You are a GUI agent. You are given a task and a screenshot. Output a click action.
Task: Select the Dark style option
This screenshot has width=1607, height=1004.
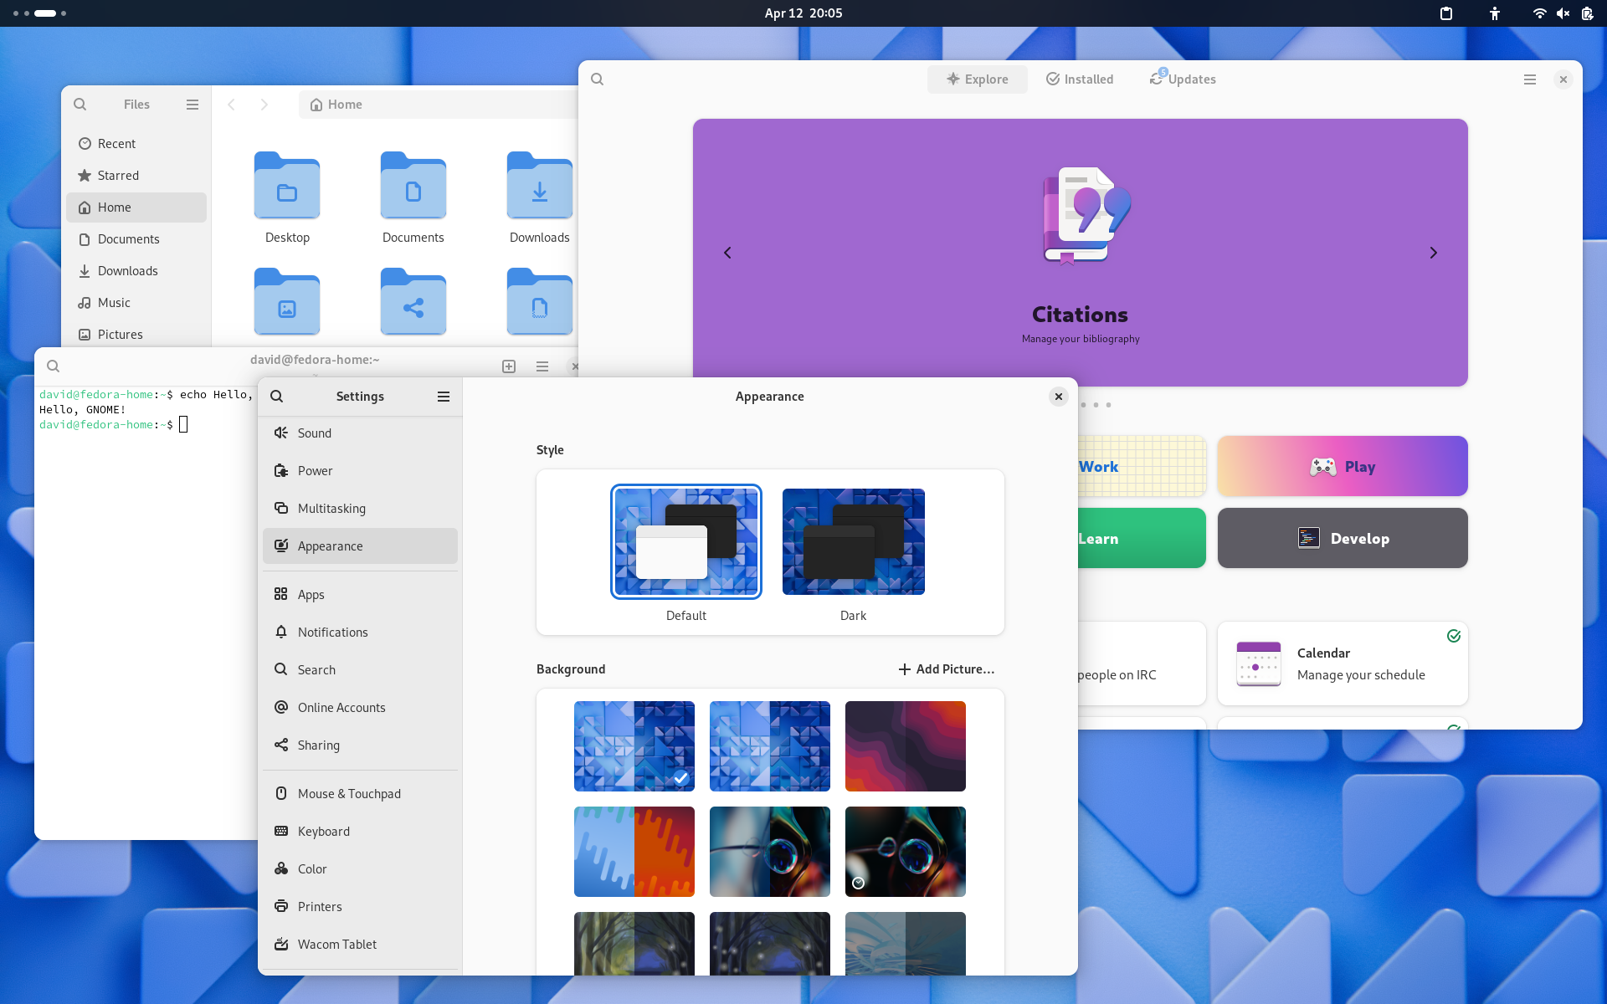click(x=853, y=542)
